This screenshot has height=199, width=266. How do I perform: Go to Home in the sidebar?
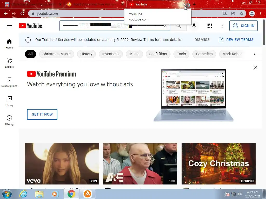pyautogui.click(x=9, y=44)
